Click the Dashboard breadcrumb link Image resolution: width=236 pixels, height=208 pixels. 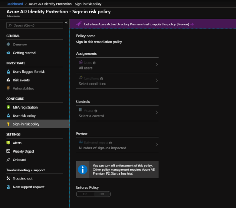point(15,4)
